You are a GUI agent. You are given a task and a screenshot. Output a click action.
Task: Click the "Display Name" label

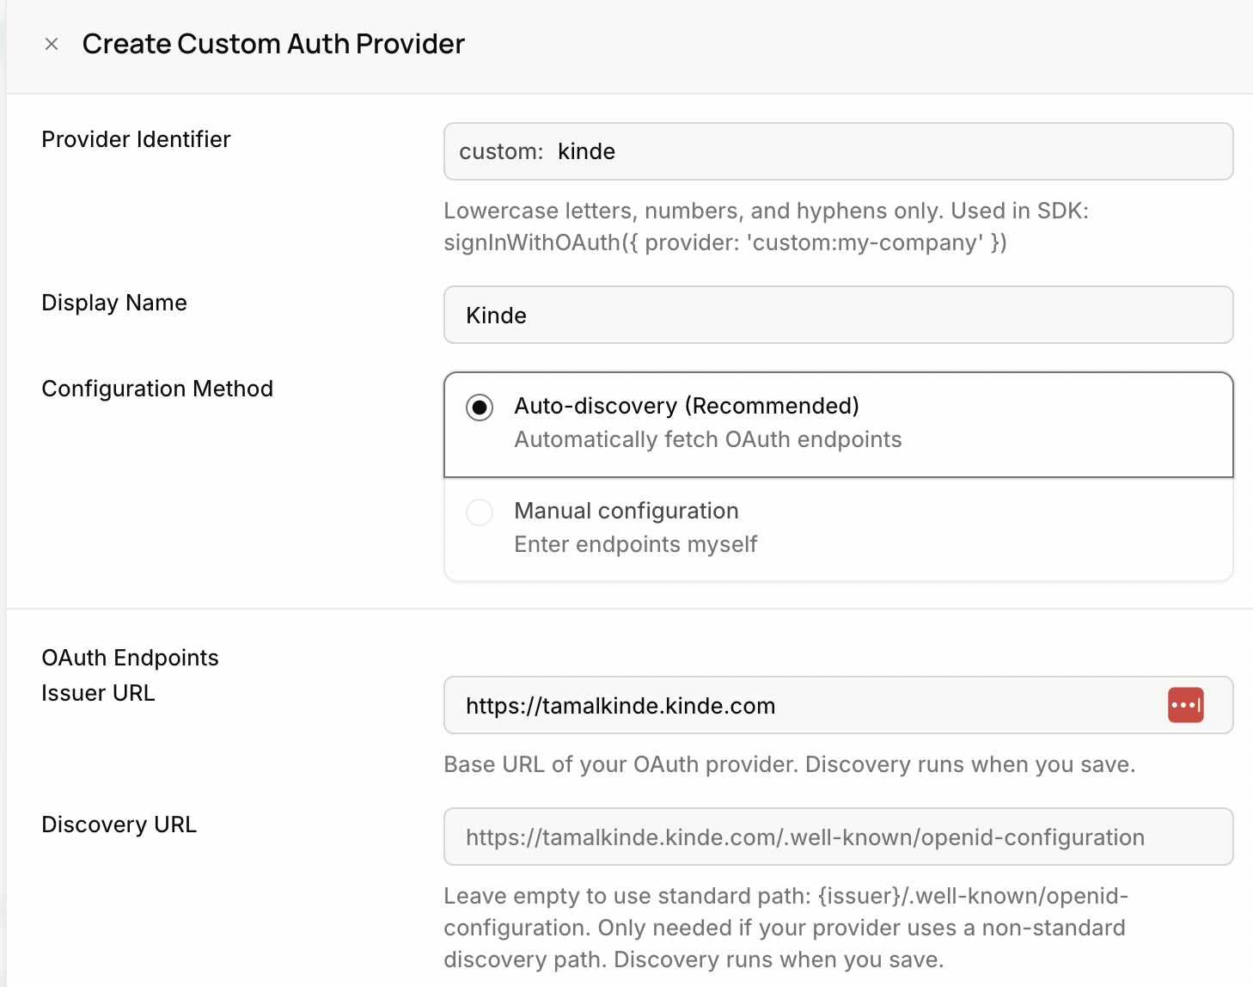[114, 303]
